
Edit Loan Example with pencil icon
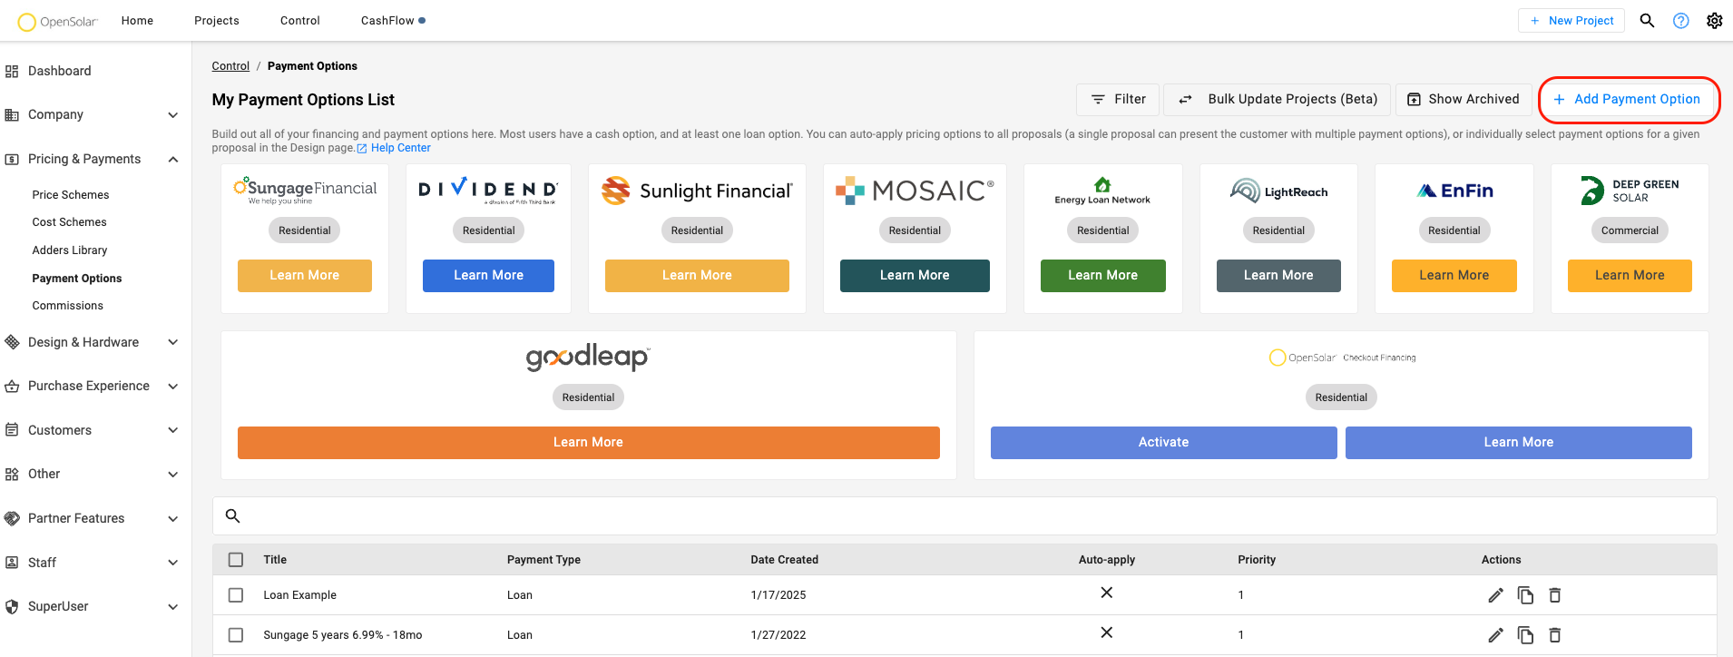pos(1496,595)
